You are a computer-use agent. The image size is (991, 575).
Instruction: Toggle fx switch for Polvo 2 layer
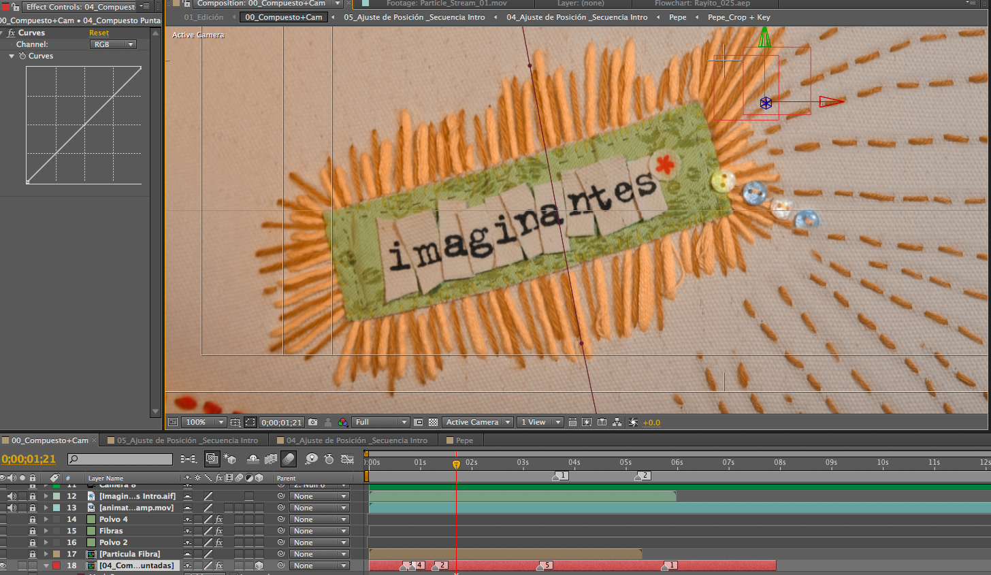pos(219,542)
